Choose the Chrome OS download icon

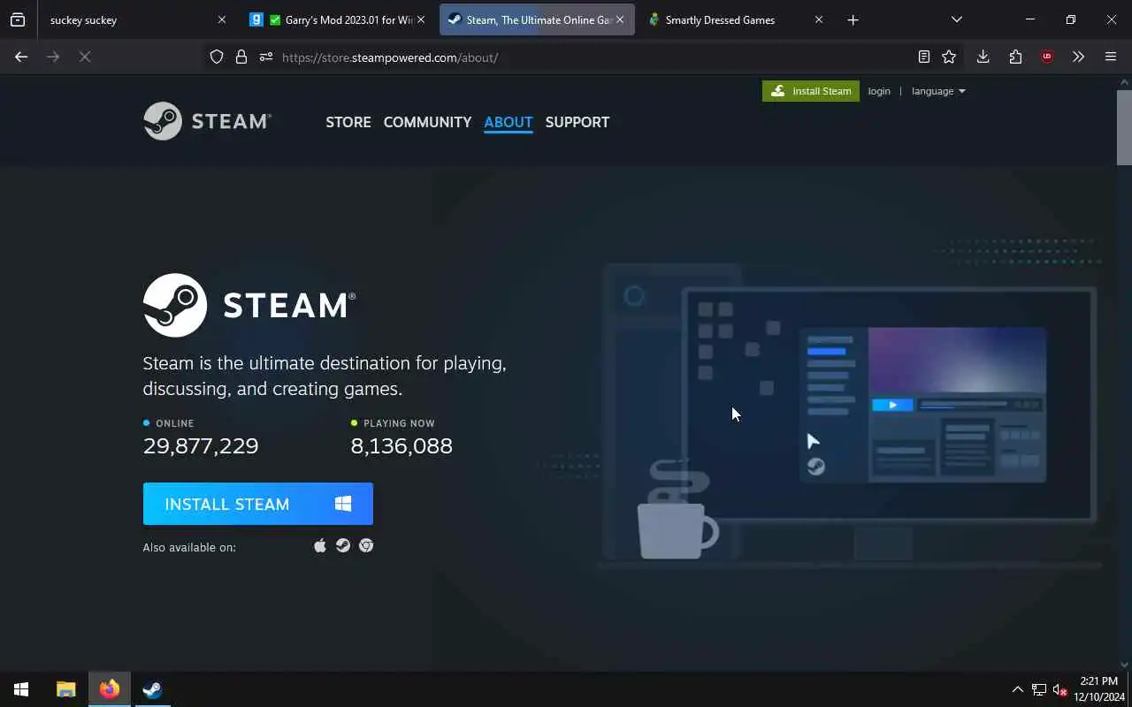[366, 545]
